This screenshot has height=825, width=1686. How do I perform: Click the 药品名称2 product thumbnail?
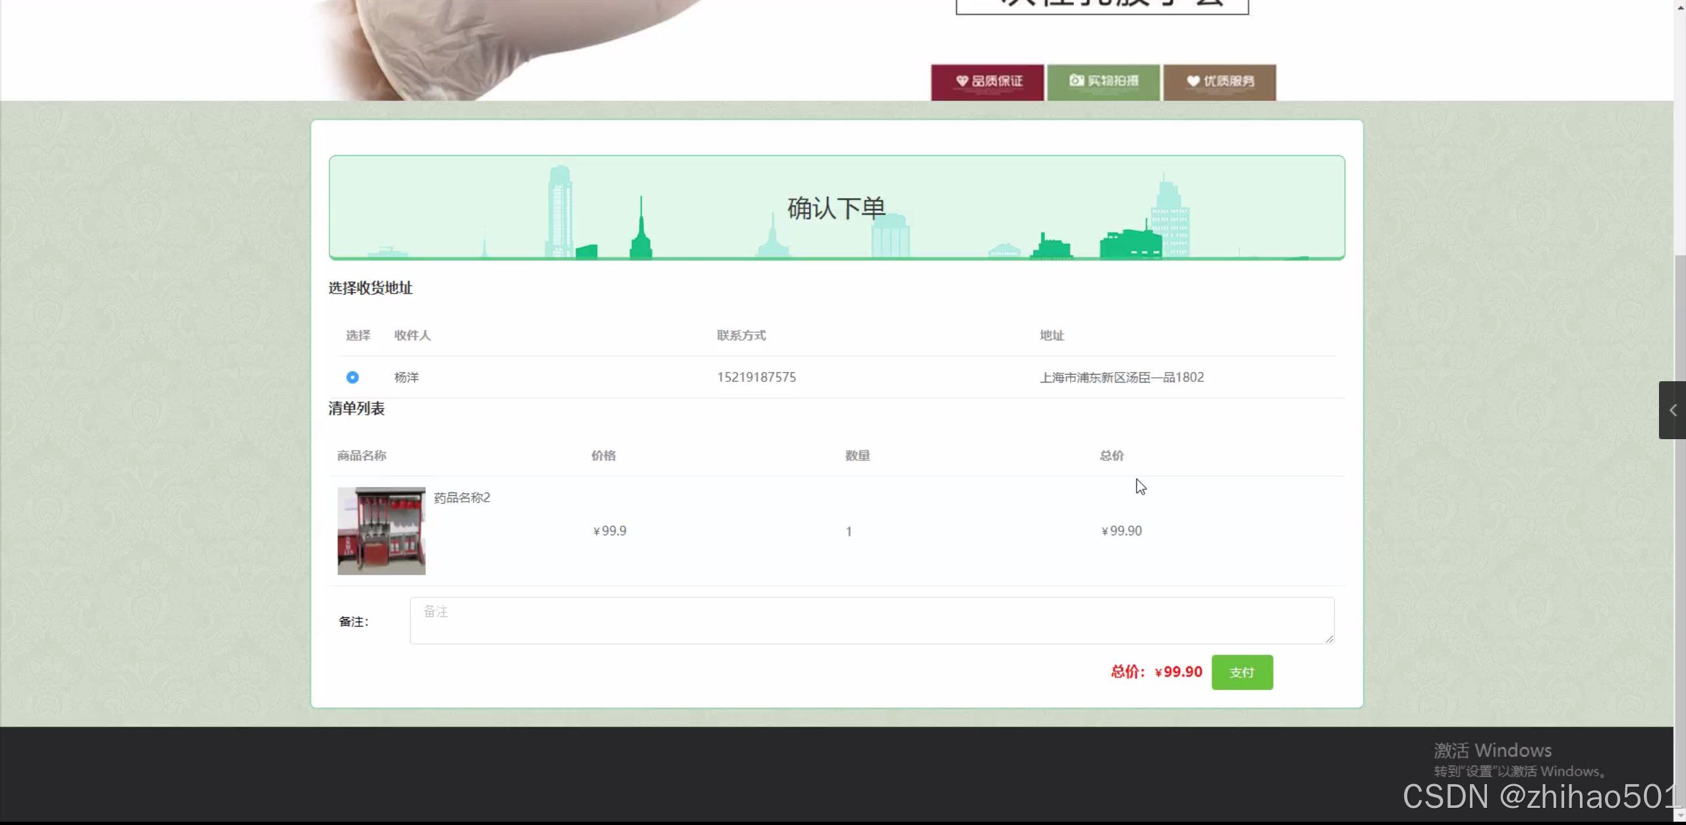pos(381,531)
